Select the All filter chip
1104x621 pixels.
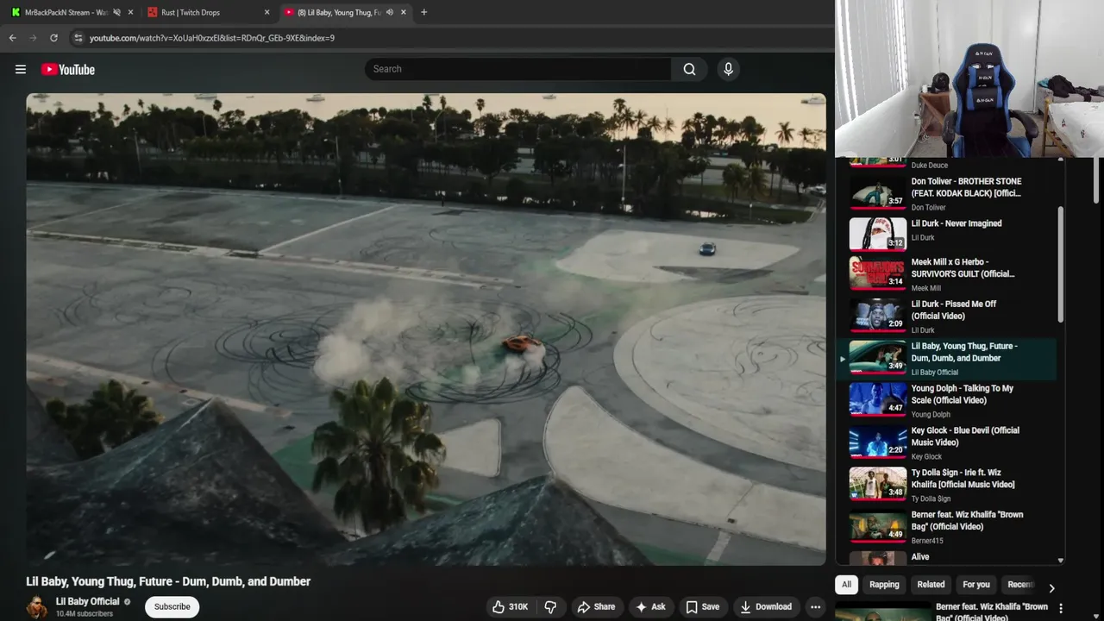846,585
